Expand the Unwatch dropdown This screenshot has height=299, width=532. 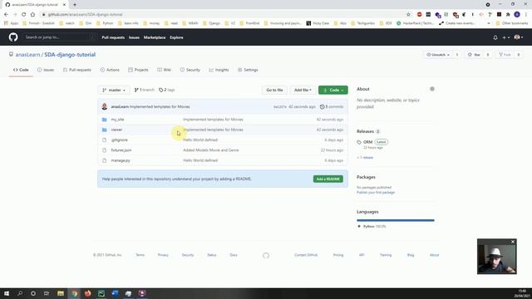click(438, 55)
